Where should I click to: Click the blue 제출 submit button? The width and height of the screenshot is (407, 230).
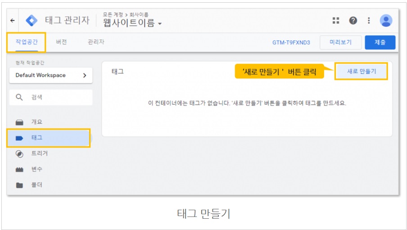pyautogui.click(x=380, y=42)
